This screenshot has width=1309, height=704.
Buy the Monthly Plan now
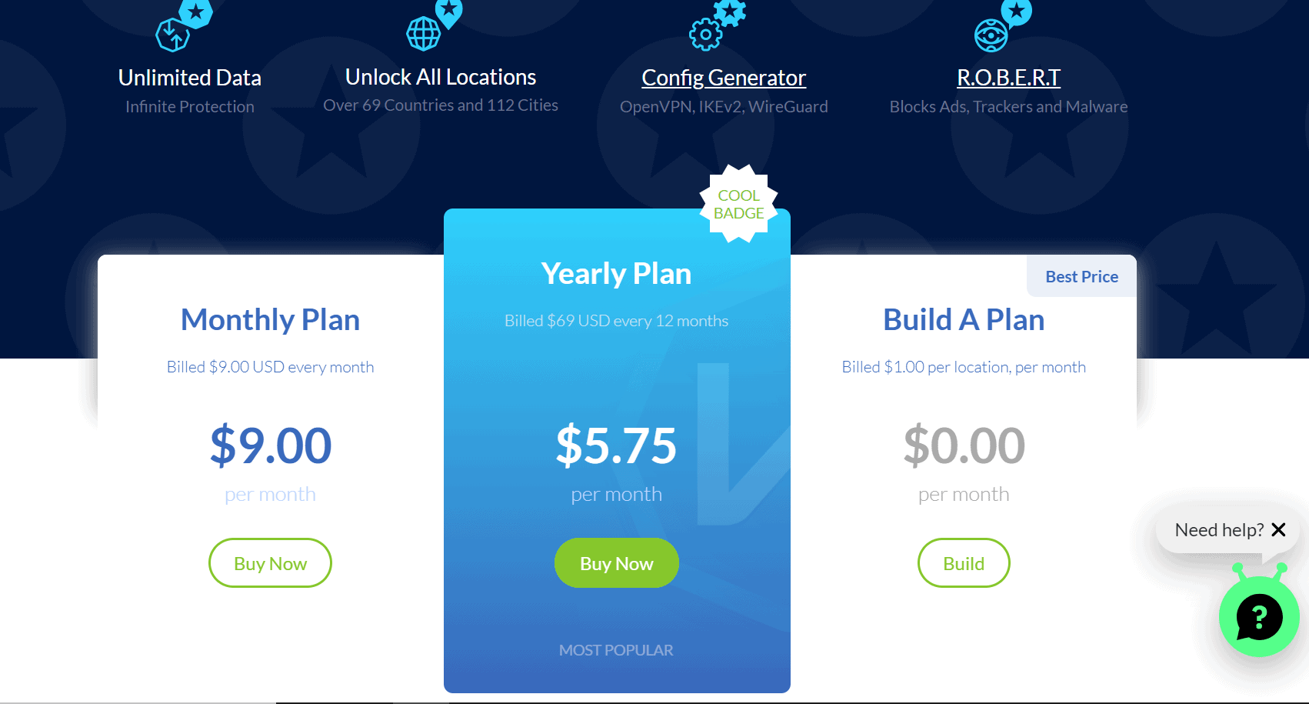[270, 563]
